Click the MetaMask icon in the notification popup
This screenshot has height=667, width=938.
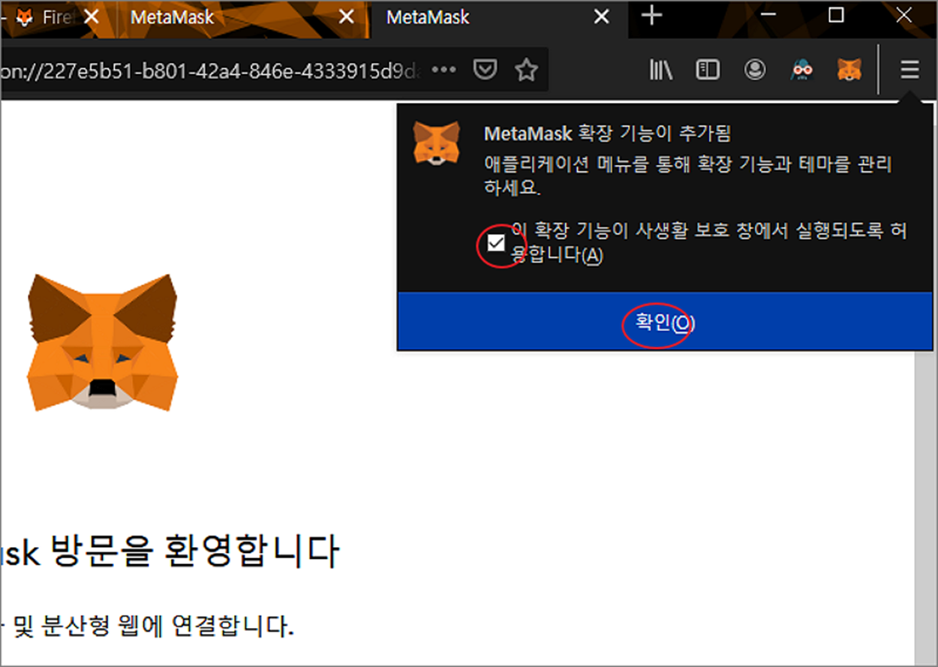(436, 142)
